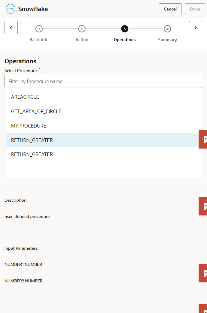
Task: Click the red icon at bottom edge
Action: (203, 309)
